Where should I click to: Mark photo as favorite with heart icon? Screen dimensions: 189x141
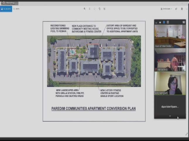94,9
